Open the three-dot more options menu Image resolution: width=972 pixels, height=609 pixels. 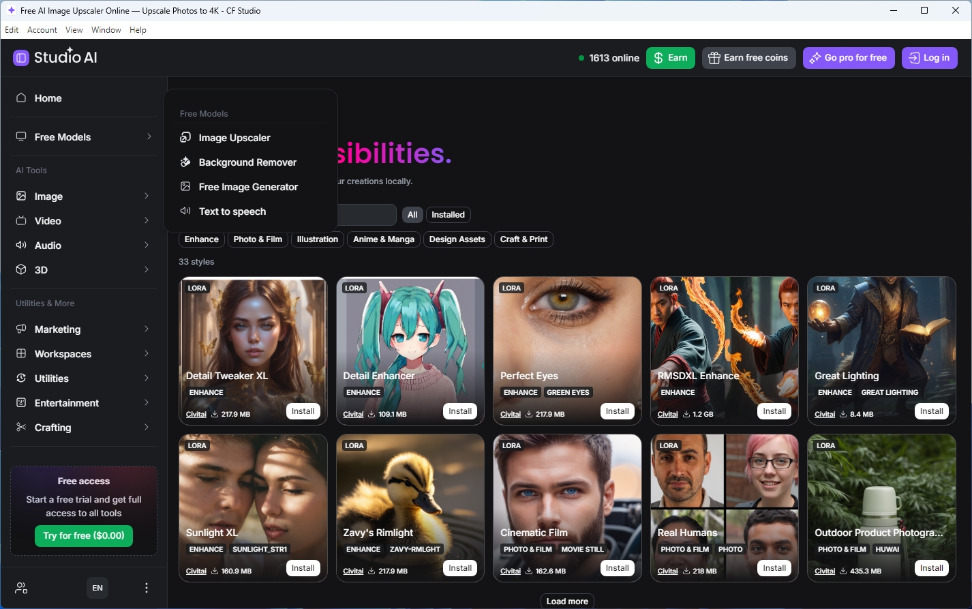coord(147,588)
